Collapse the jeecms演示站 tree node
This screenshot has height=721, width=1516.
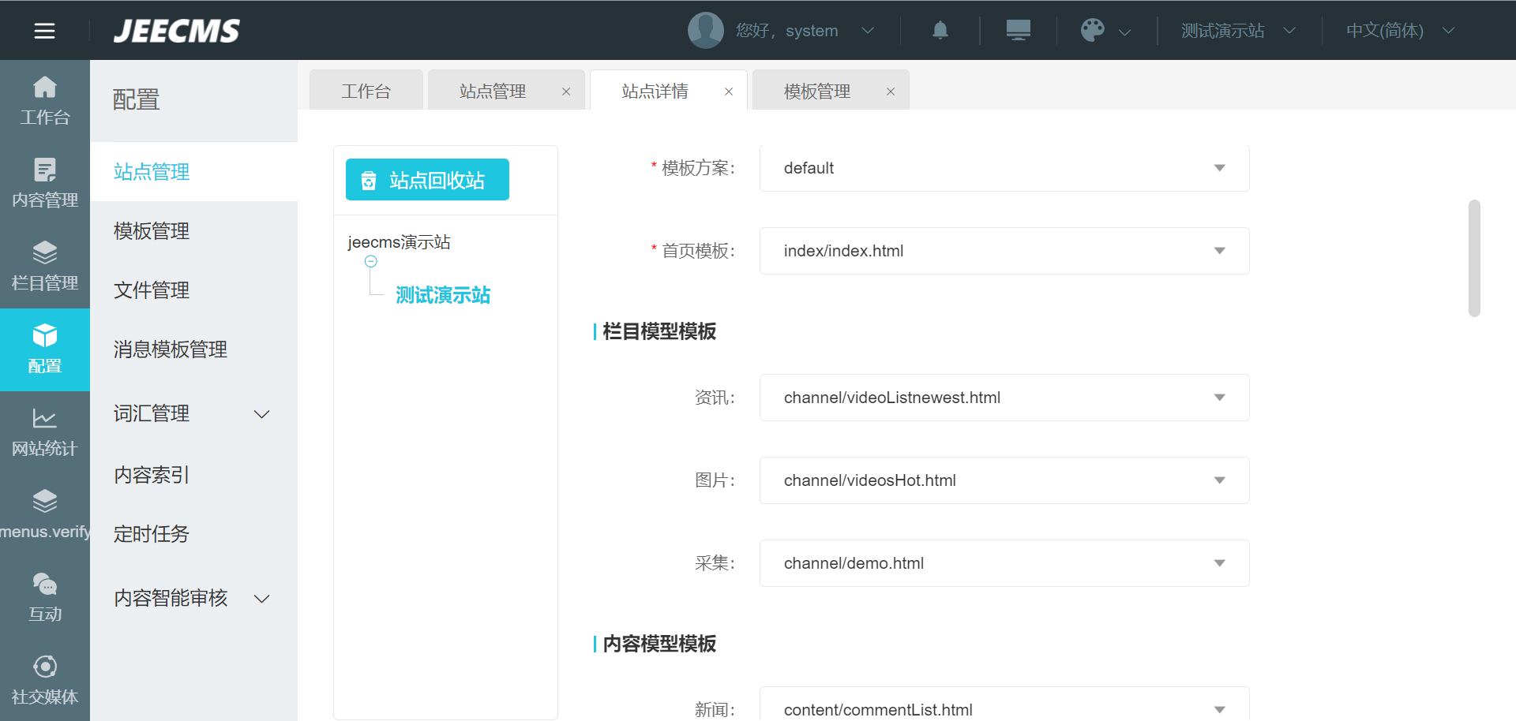(371, 262)
